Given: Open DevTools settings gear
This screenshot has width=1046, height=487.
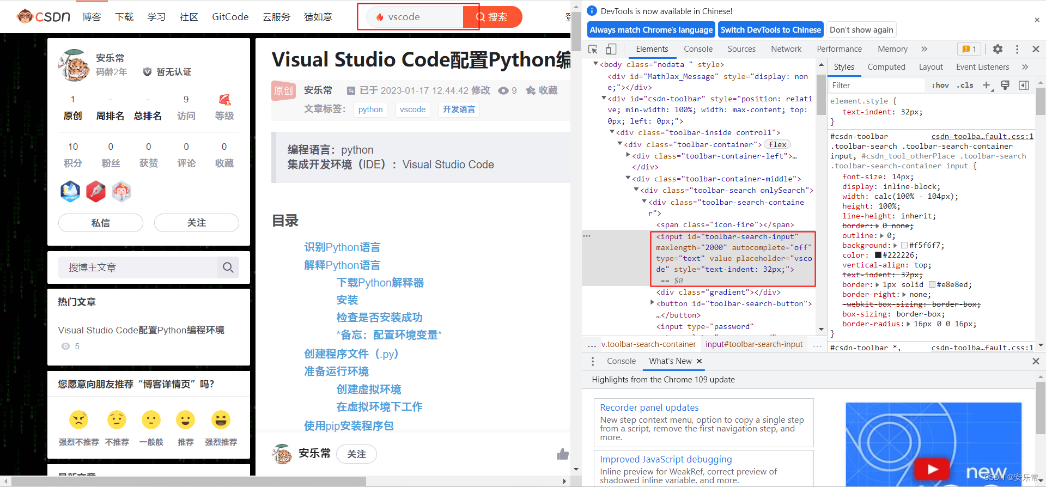Looking at the screenshot, I should point(998,49).
